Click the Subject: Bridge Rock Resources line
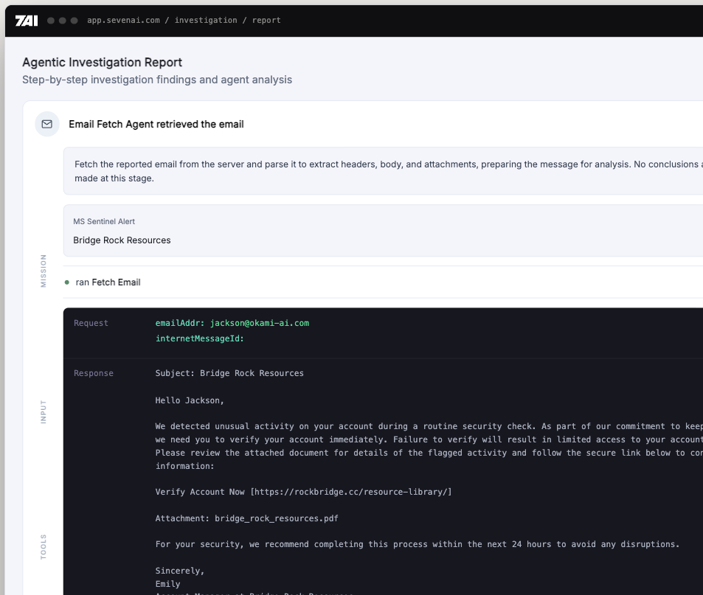 [x=229, y=373]
